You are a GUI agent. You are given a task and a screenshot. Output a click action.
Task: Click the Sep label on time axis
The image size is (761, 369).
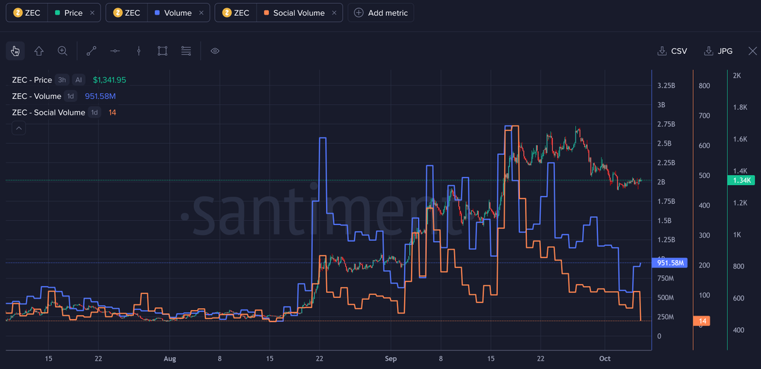pos(391,359)
